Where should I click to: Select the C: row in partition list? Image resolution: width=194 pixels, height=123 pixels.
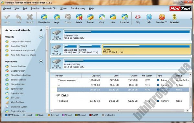(123, 85)
